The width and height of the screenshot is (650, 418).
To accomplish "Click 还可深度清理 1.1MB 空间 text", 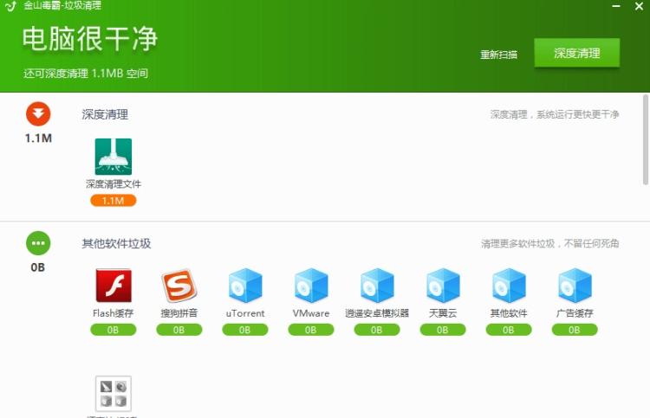I will point(86,74).
